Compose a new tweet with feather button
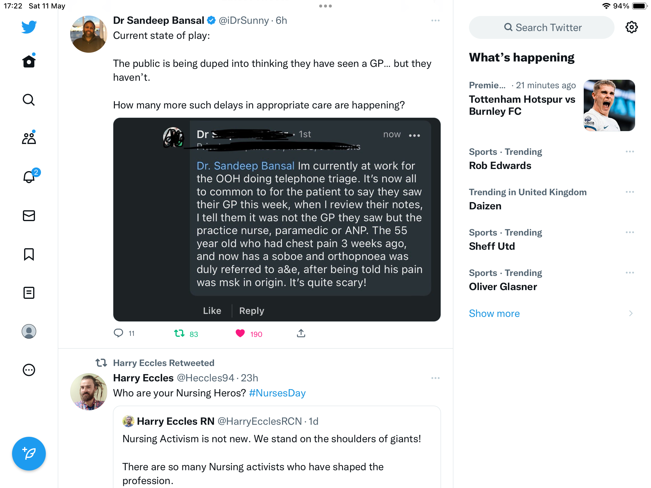The width and height of the screenshot is (651, 488). 29,453
